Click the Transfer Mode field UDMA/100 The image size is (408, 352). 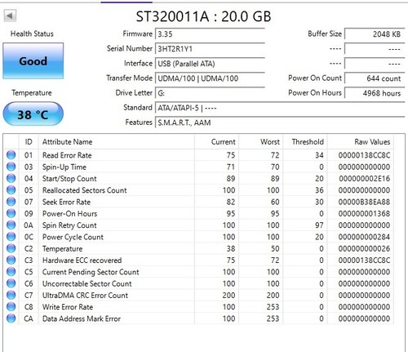(x=210, y=78)
